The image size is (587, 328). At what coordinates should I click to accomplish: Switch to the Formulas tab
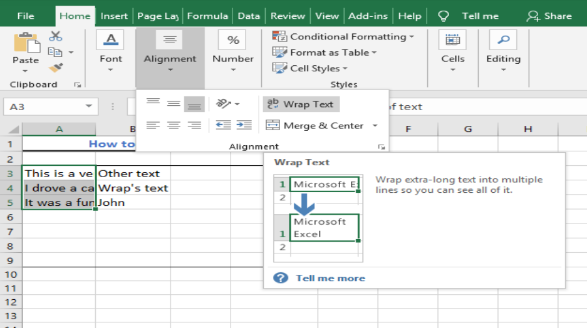207,16
